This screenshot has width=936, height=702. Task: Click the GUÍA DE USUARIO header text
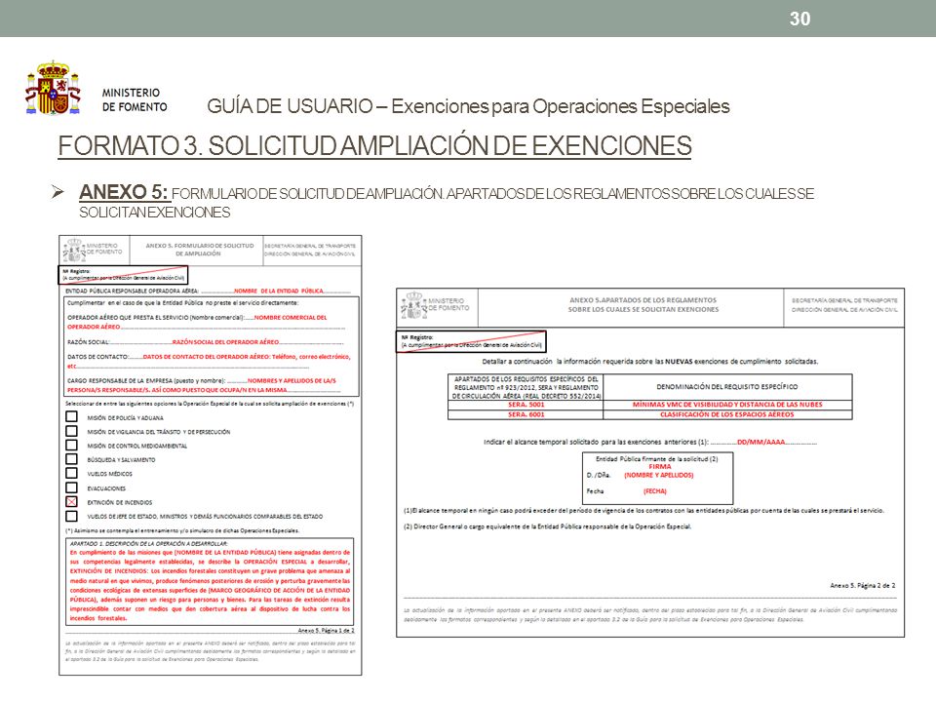pyautogui.click(x=468, y=106)
